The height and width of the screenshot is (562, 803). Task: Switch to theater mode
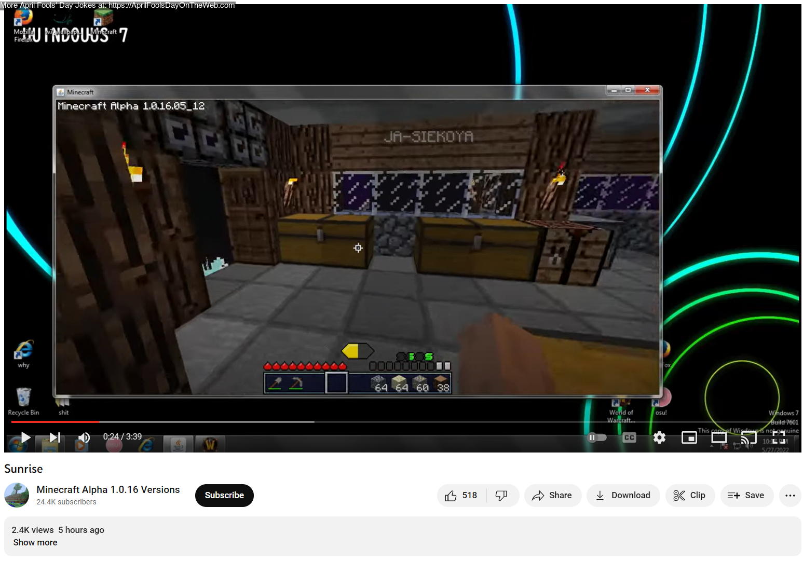(x=719, y=437)
